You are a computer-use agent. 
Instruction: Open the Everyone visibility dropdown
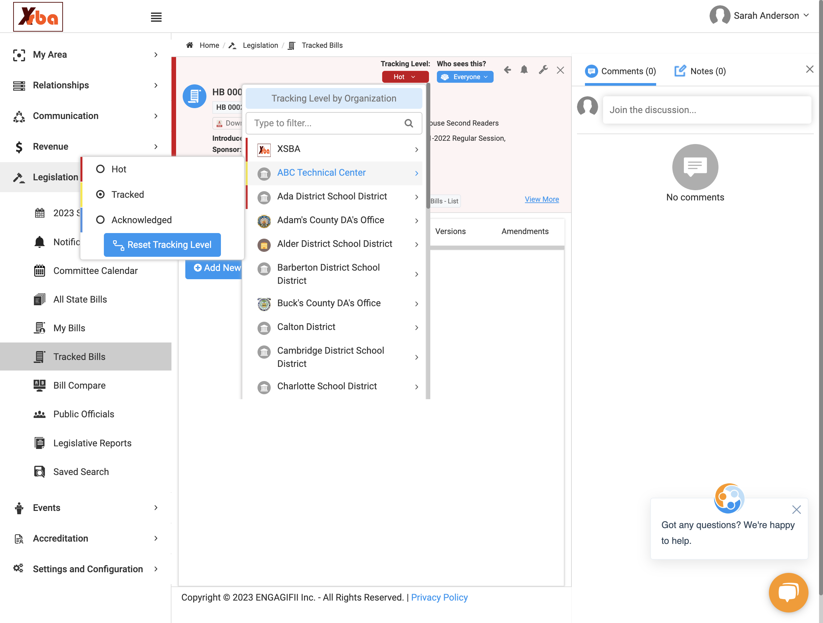[x=465, y=76]
